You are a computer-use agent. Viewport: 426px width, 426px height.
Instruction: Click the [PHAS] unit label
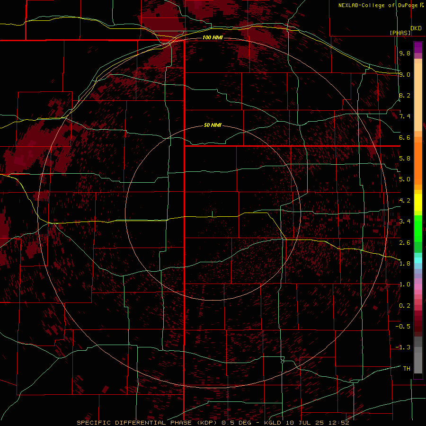[x=400, y=33]
